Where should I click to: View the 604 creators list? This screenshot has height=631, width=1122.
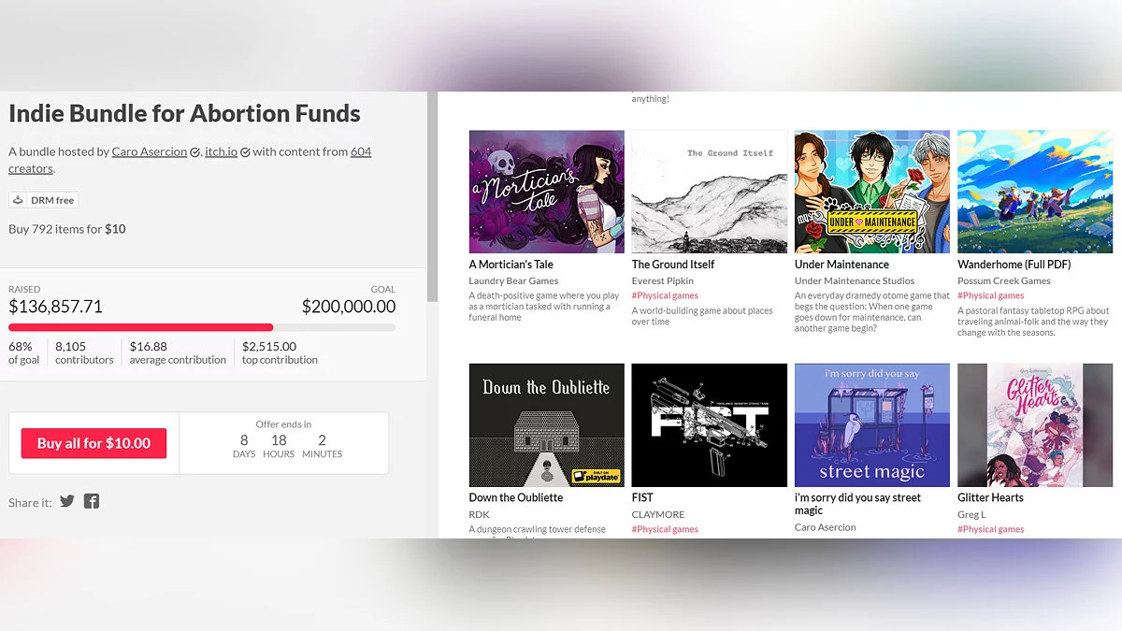click(360, 151)
